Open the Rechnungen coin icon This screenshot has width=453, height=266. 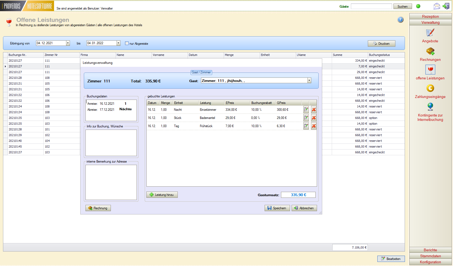pyautogui.click(x=430, y=51)
